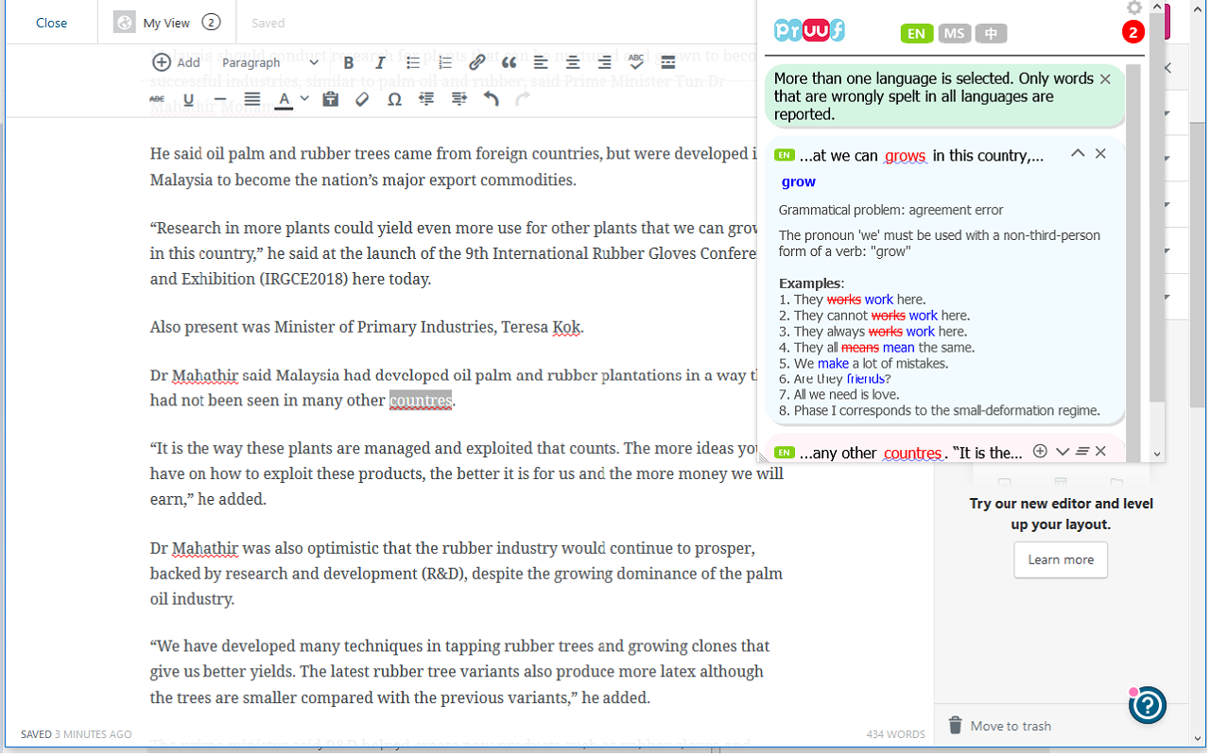
Task: Increase the paragraph indent
Action: [459, 99]
